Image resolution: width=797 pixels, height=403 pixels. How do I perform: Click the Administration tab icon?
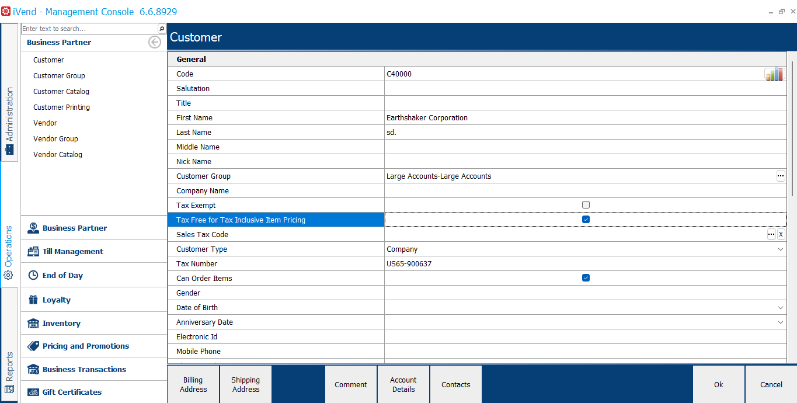click(x=9, y=150)
